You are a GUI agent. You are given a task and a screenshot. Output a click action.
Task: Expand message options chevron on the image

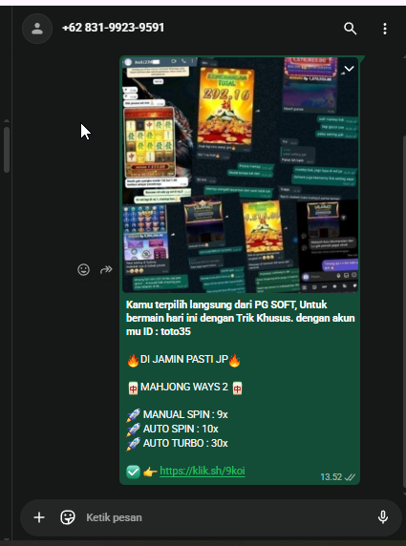tap(349, 69)
